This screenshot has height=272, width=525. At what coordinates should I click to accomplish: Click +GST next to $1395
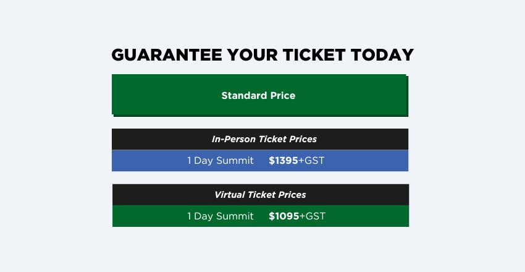point(311,161)
